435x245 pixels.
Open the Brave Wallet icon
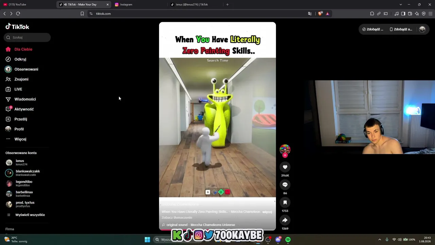point(410,14)
